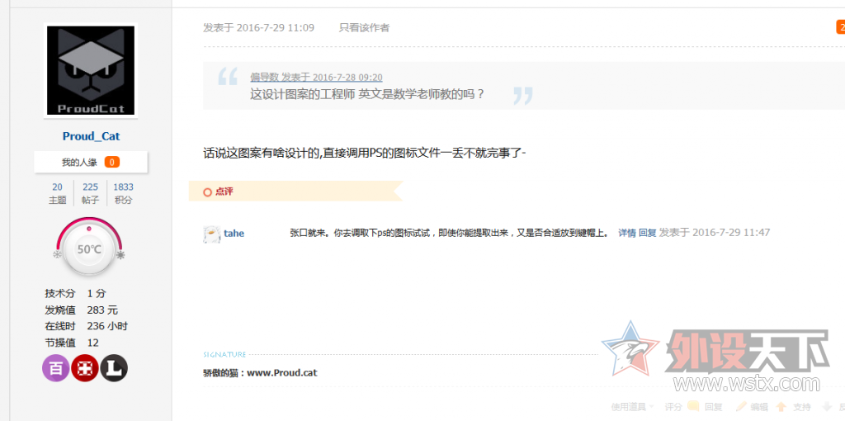Expand the 使用道具 dropdown
The width and height of the screenshot is (845, 421).
coord(633,406)
